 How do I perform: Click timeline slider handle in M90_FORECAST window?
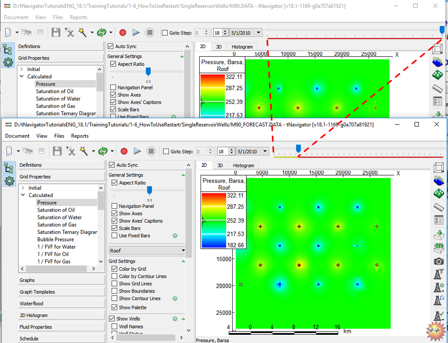coord(298,148)
